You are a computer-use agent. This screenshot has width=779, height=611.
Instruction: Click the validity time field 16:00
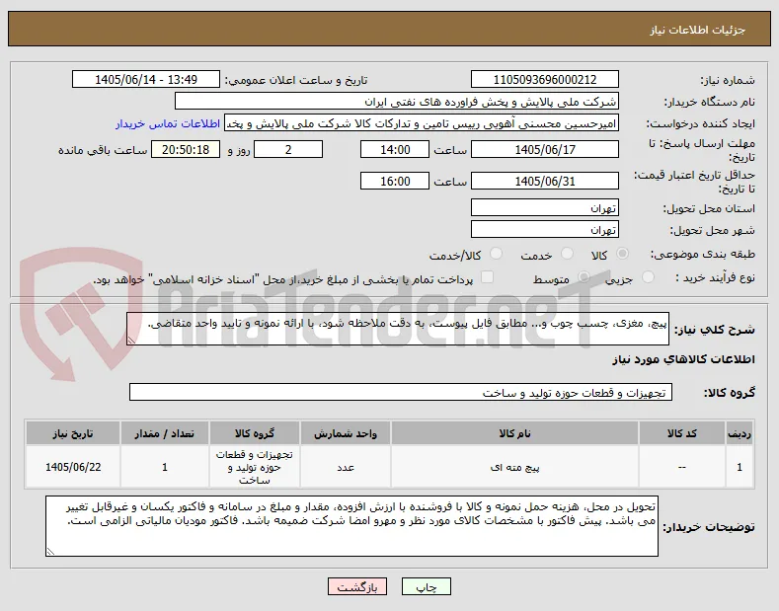[395, 181]
